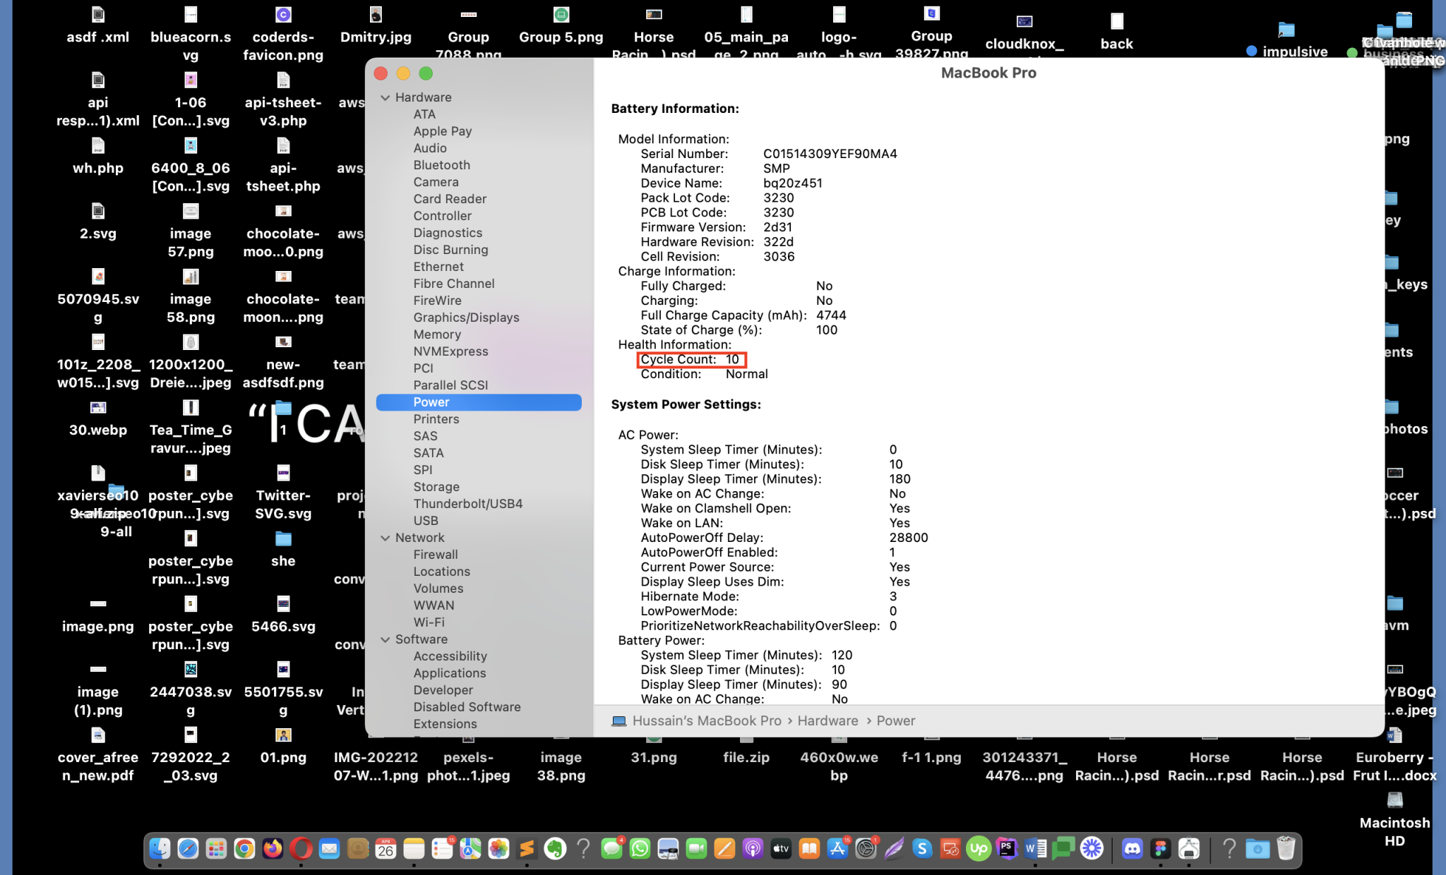Open the Trash from the Dock

(1285, 849)
